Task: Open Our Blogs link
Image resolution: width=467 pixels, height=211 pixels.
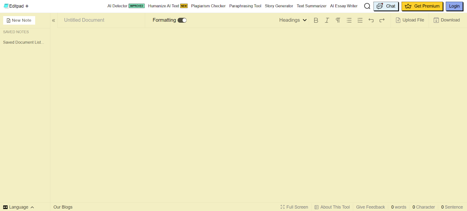Action: [x=63, y=207]
